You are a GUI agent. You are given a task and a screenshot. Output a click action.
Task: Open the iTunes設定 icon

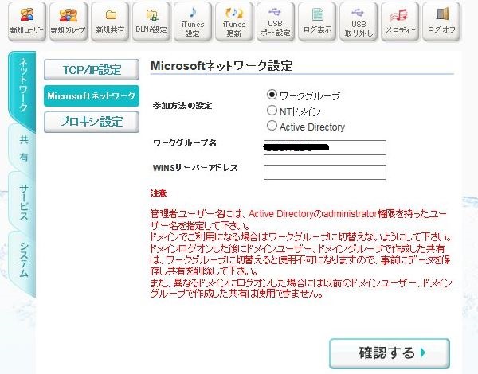pos(193,21)
